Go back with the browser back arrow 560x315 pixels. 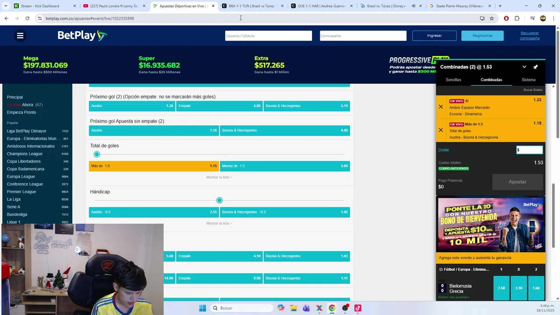7,18
